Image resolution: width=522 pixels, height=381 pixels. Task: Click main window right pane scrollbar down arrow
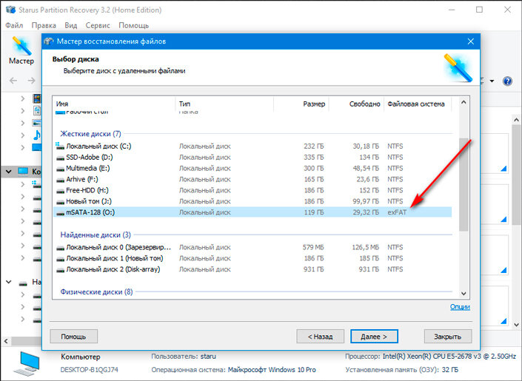(x=516, y=325)
